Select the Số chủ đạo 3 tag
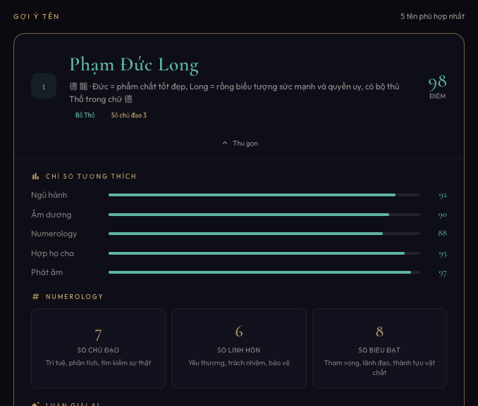The width and height of the screenshot is (478, 406). tap(129, 115)
